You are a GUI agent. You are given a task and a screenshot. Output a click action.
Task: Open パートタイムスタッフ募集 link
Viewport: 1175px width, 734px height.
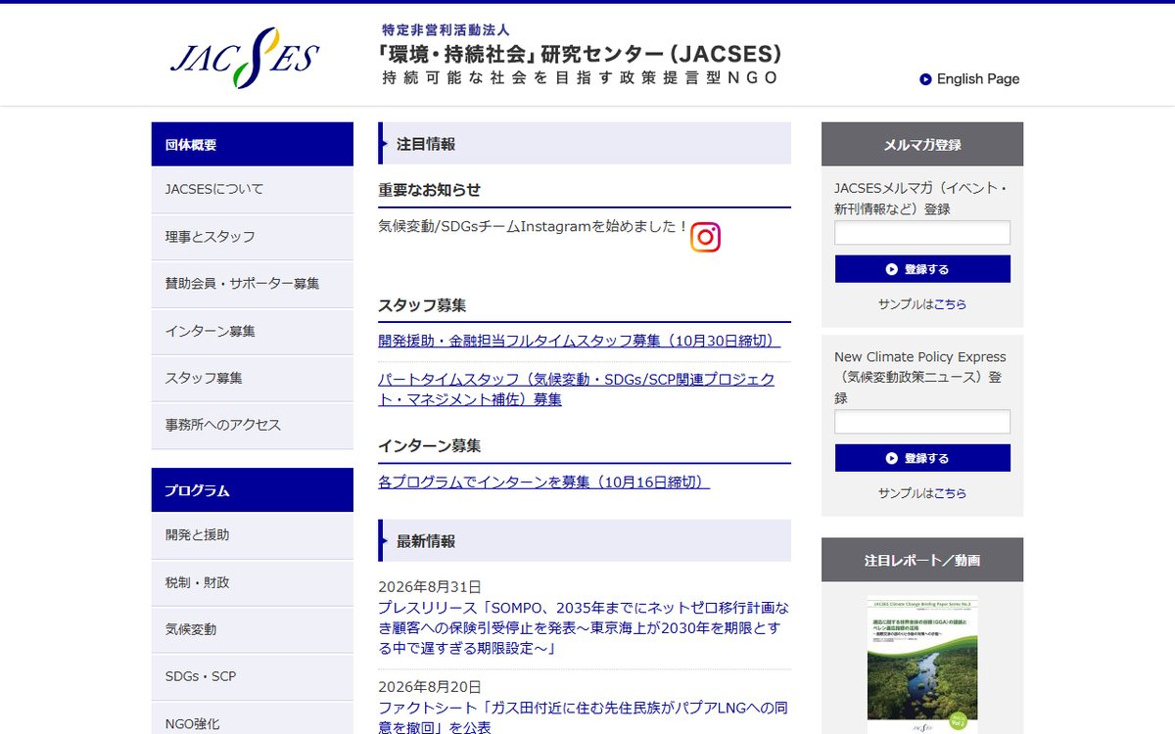tap(577, 389)
